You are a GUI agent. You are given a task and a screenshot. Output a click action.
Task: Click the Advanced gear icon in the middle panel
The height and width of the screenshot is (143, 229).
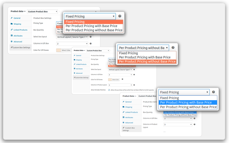tap(74, 73)
